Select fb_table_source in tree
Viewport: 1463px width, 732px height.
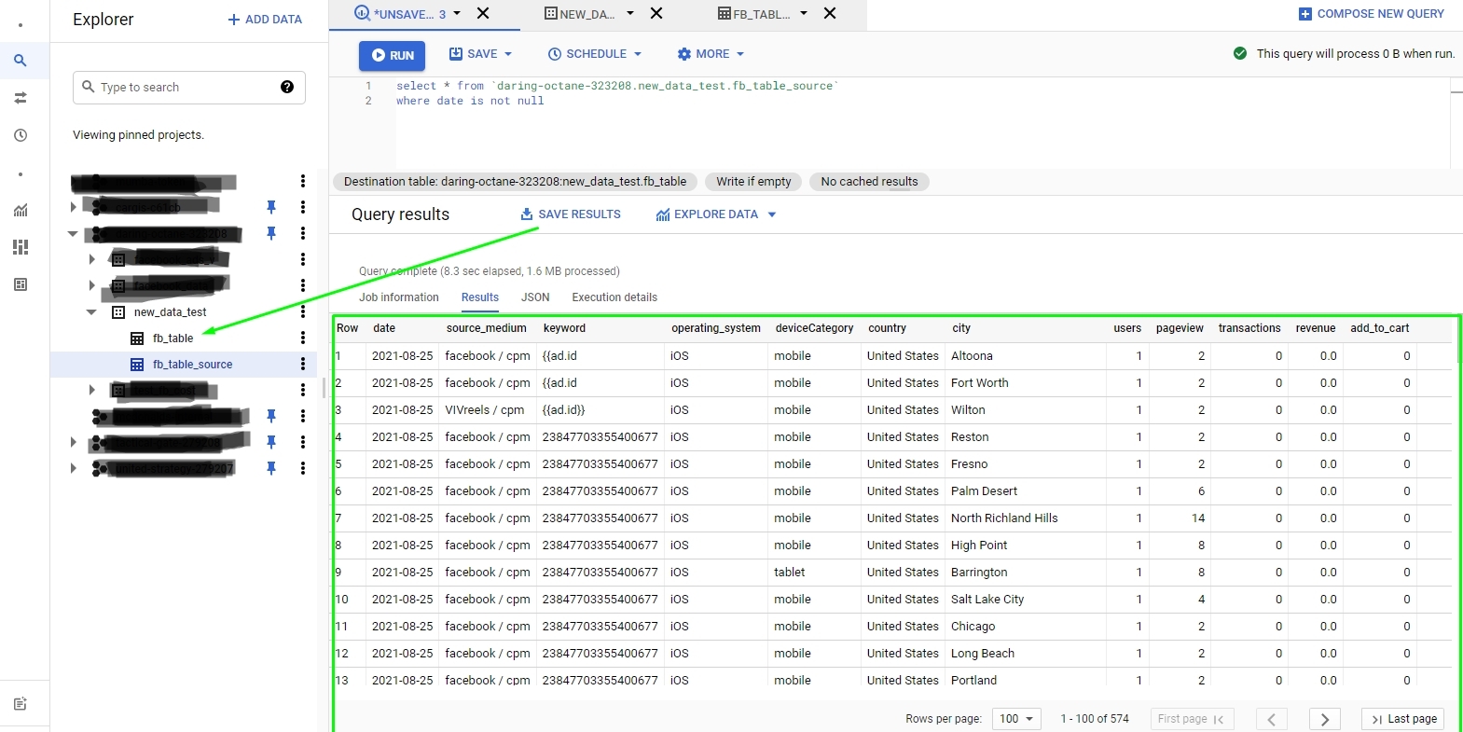(192, 365)
